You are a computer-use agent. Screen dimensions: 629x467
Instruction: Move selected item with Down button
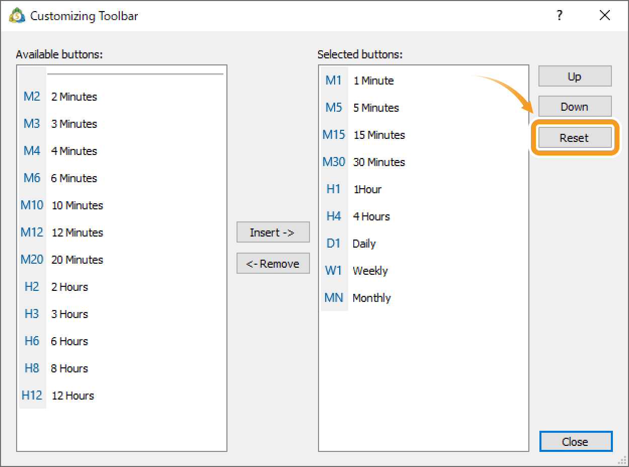(575, 107)
